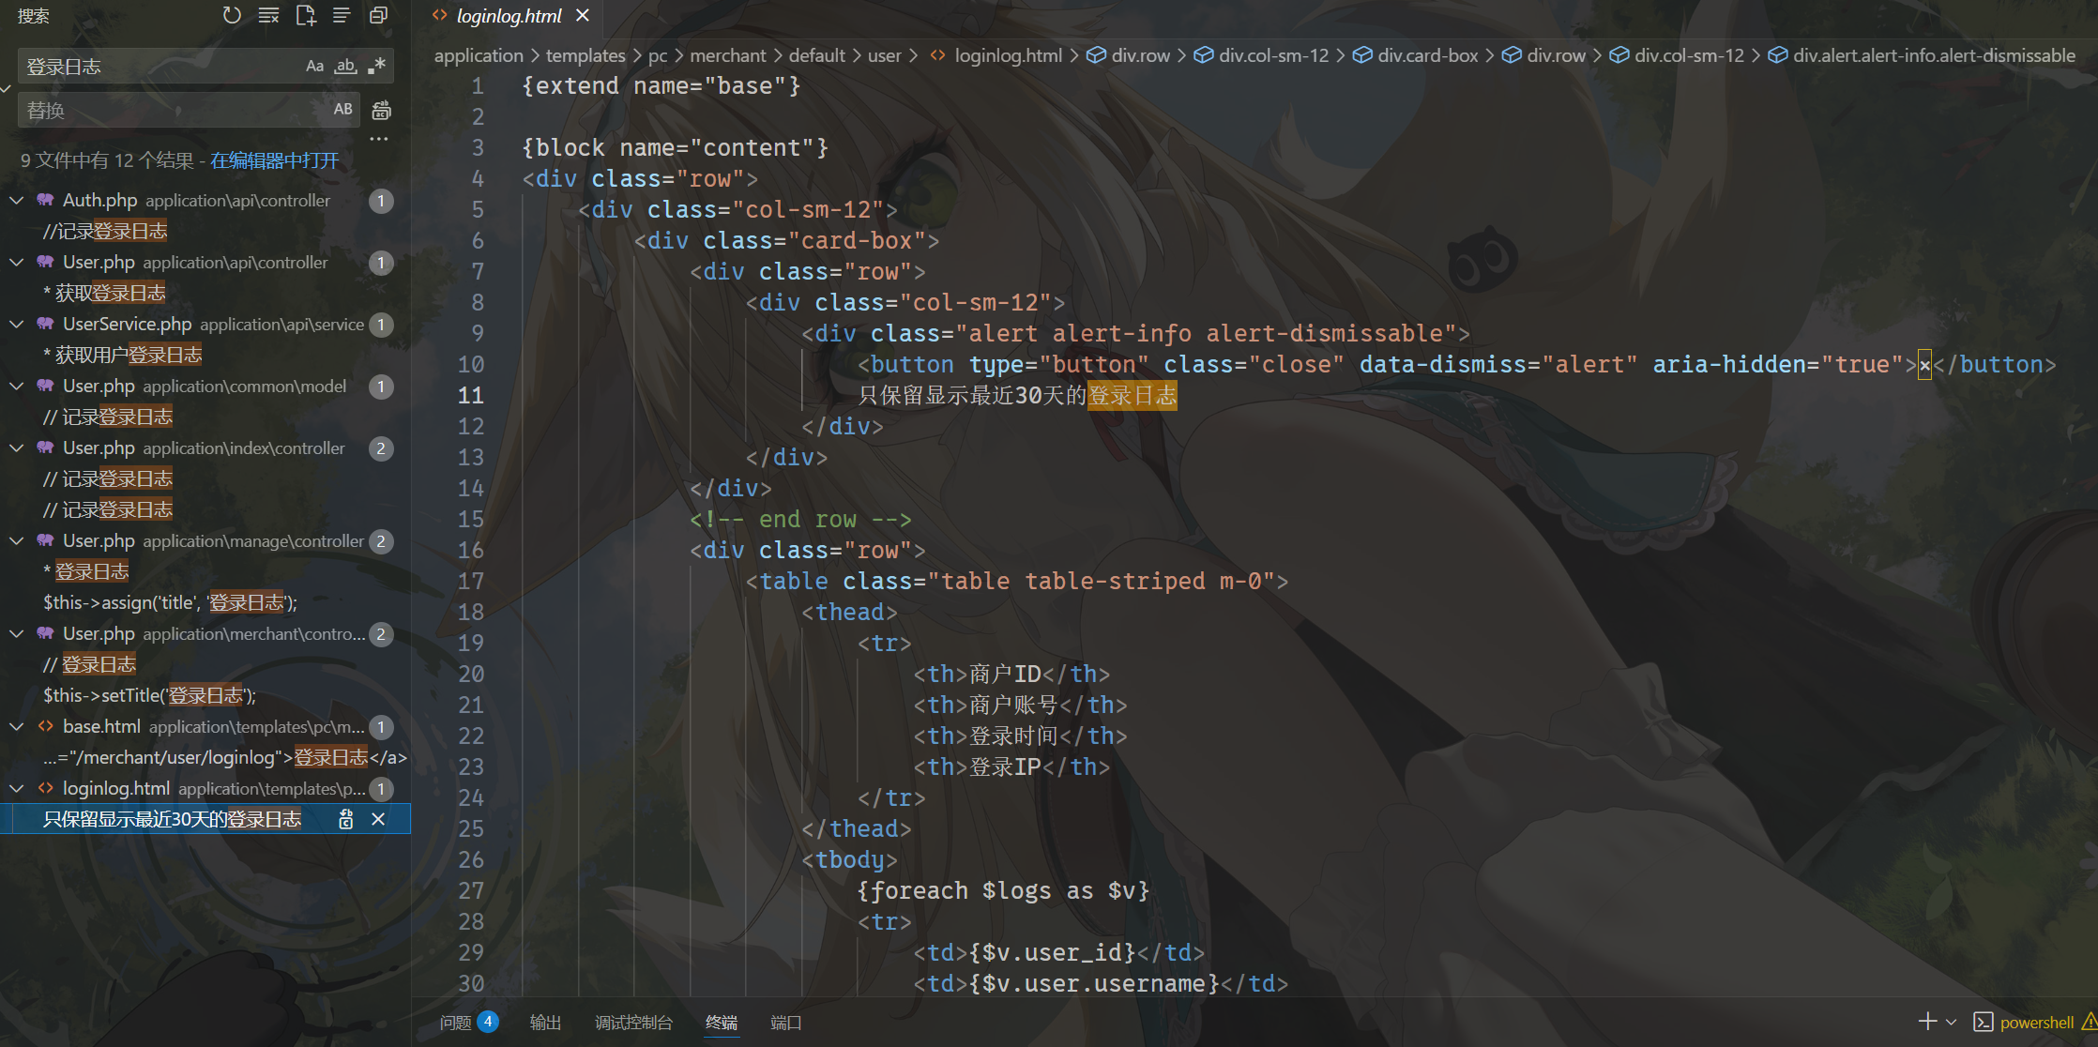2098x1047 pixels.
Task: Click the Replace All icon
Action: click(381, 111)
